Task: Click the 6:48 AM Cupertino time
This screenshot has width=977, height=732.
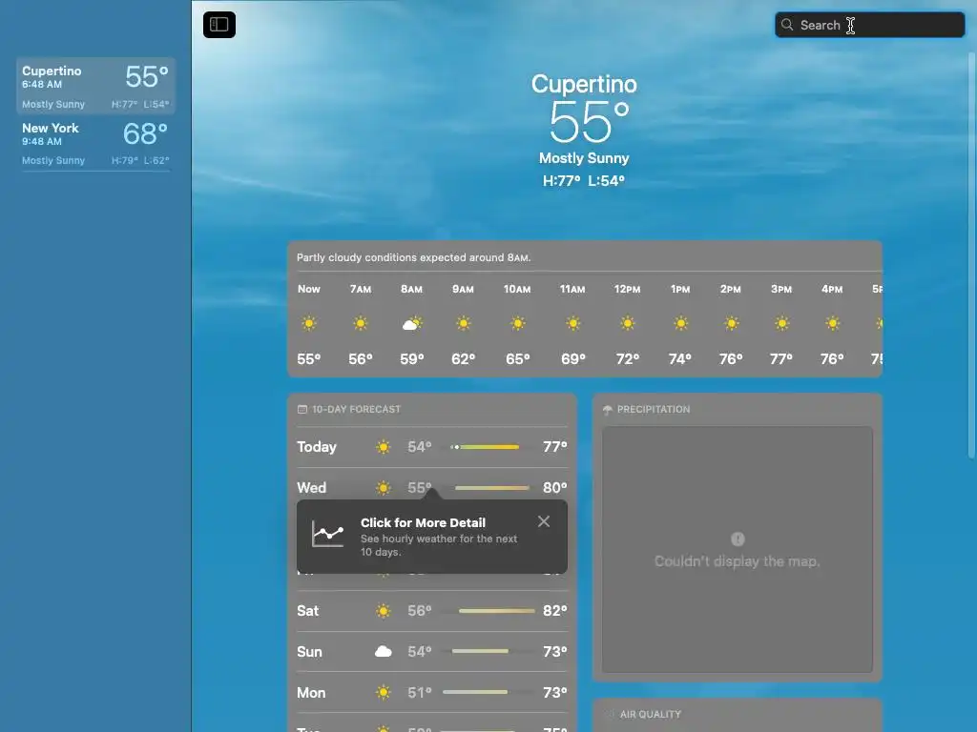Action: click(42, 84)
